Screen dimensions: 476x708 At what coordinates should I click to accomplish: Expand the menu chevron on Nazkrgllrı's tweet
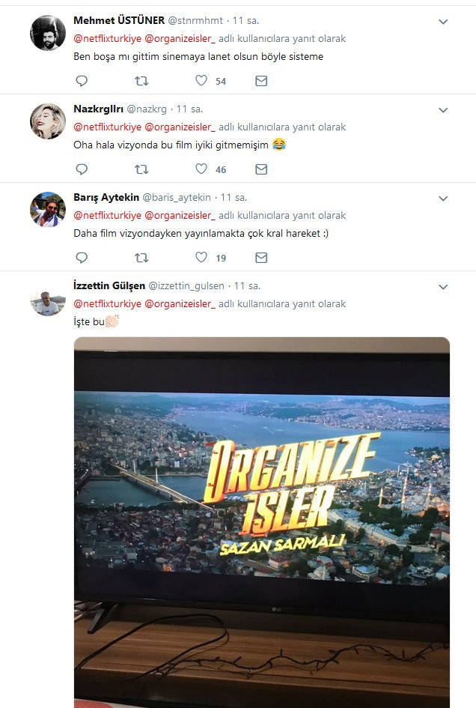point(443,110)
